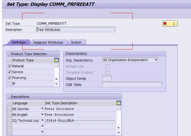Click the Language column header
191x136 pixels.
pyautogui.click(x=28, y=103)
